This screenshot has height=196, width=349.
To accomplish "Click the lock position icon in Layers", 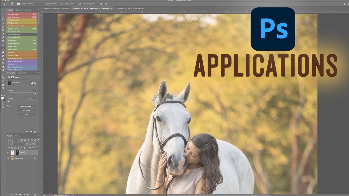I will click(18, 148).
